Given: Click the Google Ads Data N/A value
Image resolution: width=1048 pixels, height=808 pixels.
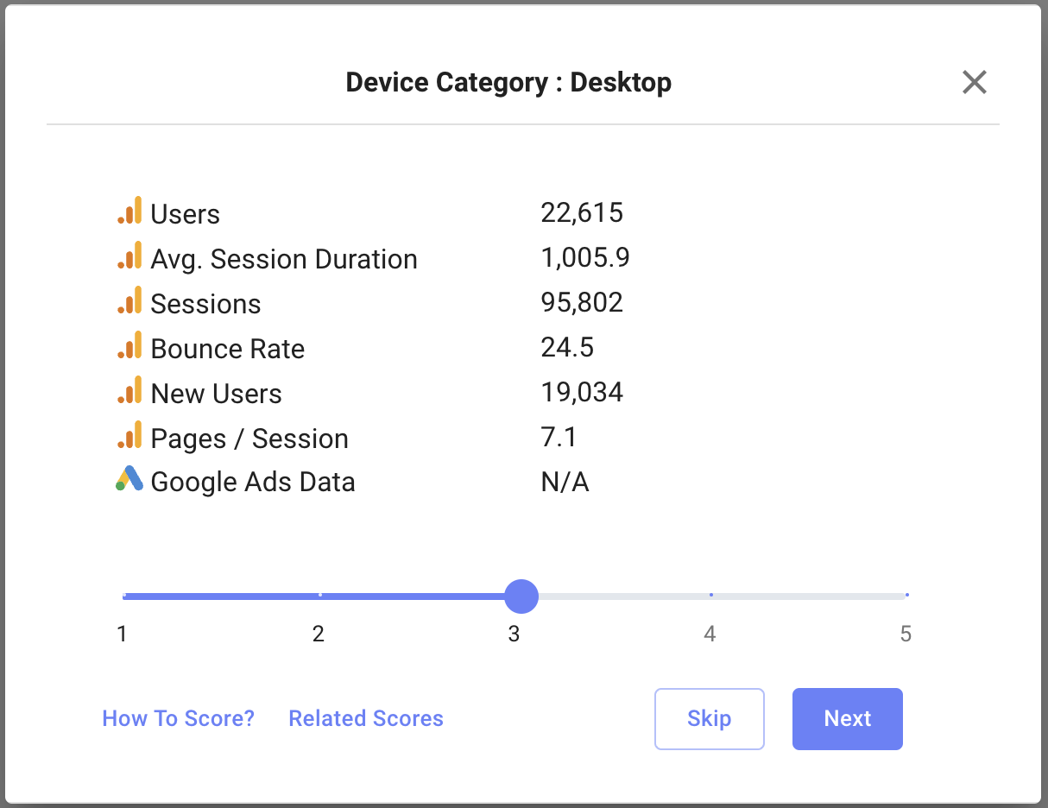Looking at the screenshot, I should (x=565, y=482).
